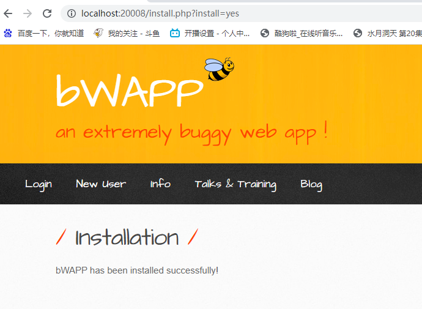
Task: Open bookmark 我的关注 - 斗鱼
Action: (134, 34)
